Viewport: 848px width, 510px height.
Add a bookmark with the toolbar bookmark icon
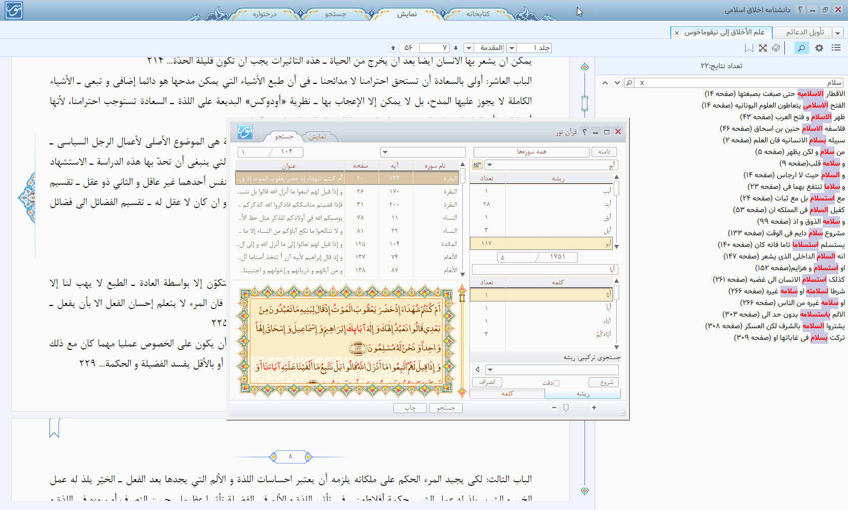click(749, 47)
